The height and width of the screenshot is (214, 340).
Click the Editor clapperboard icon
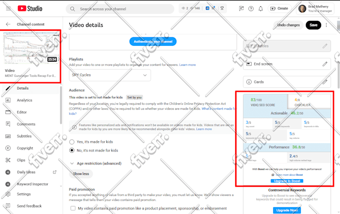8,112
